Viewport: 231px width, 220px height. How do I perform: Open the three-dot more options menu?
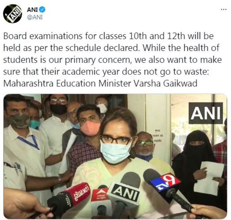click(x=223, y=10)
